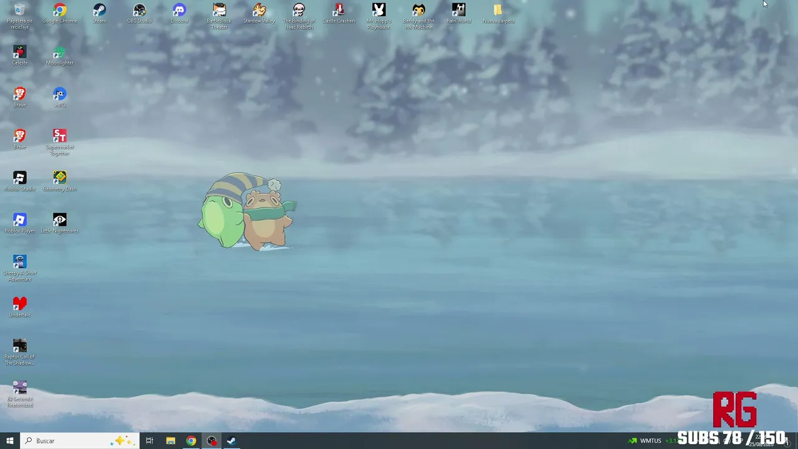Select the BattleBlock Theater shortcut

(x=219, y=16)
